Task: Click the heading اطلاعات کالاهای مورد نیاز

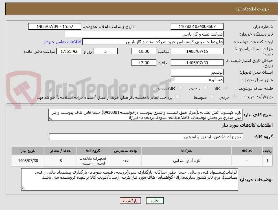Action: pos(247,125)
